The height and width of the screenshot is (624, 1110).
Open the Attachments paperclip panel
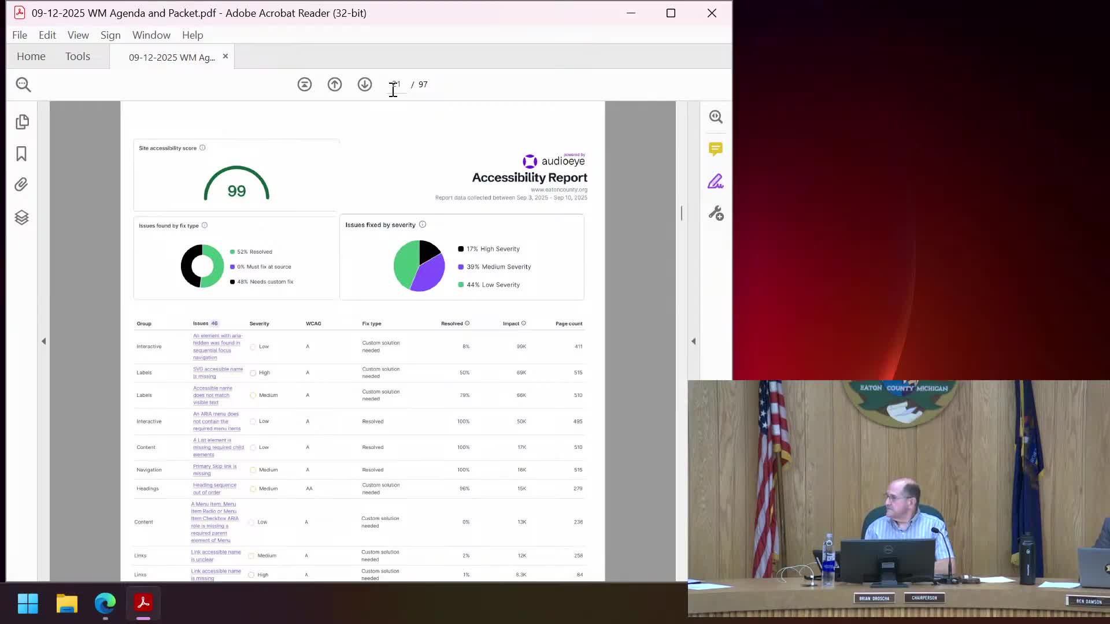coord(21,185)
